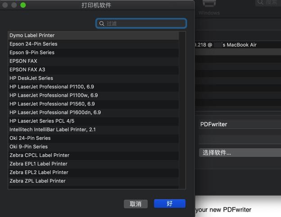Screen dimensions: 281x217
Task: Select HP LaserJet Professional P1100, 6.9
Action: (x=93, y=87)
